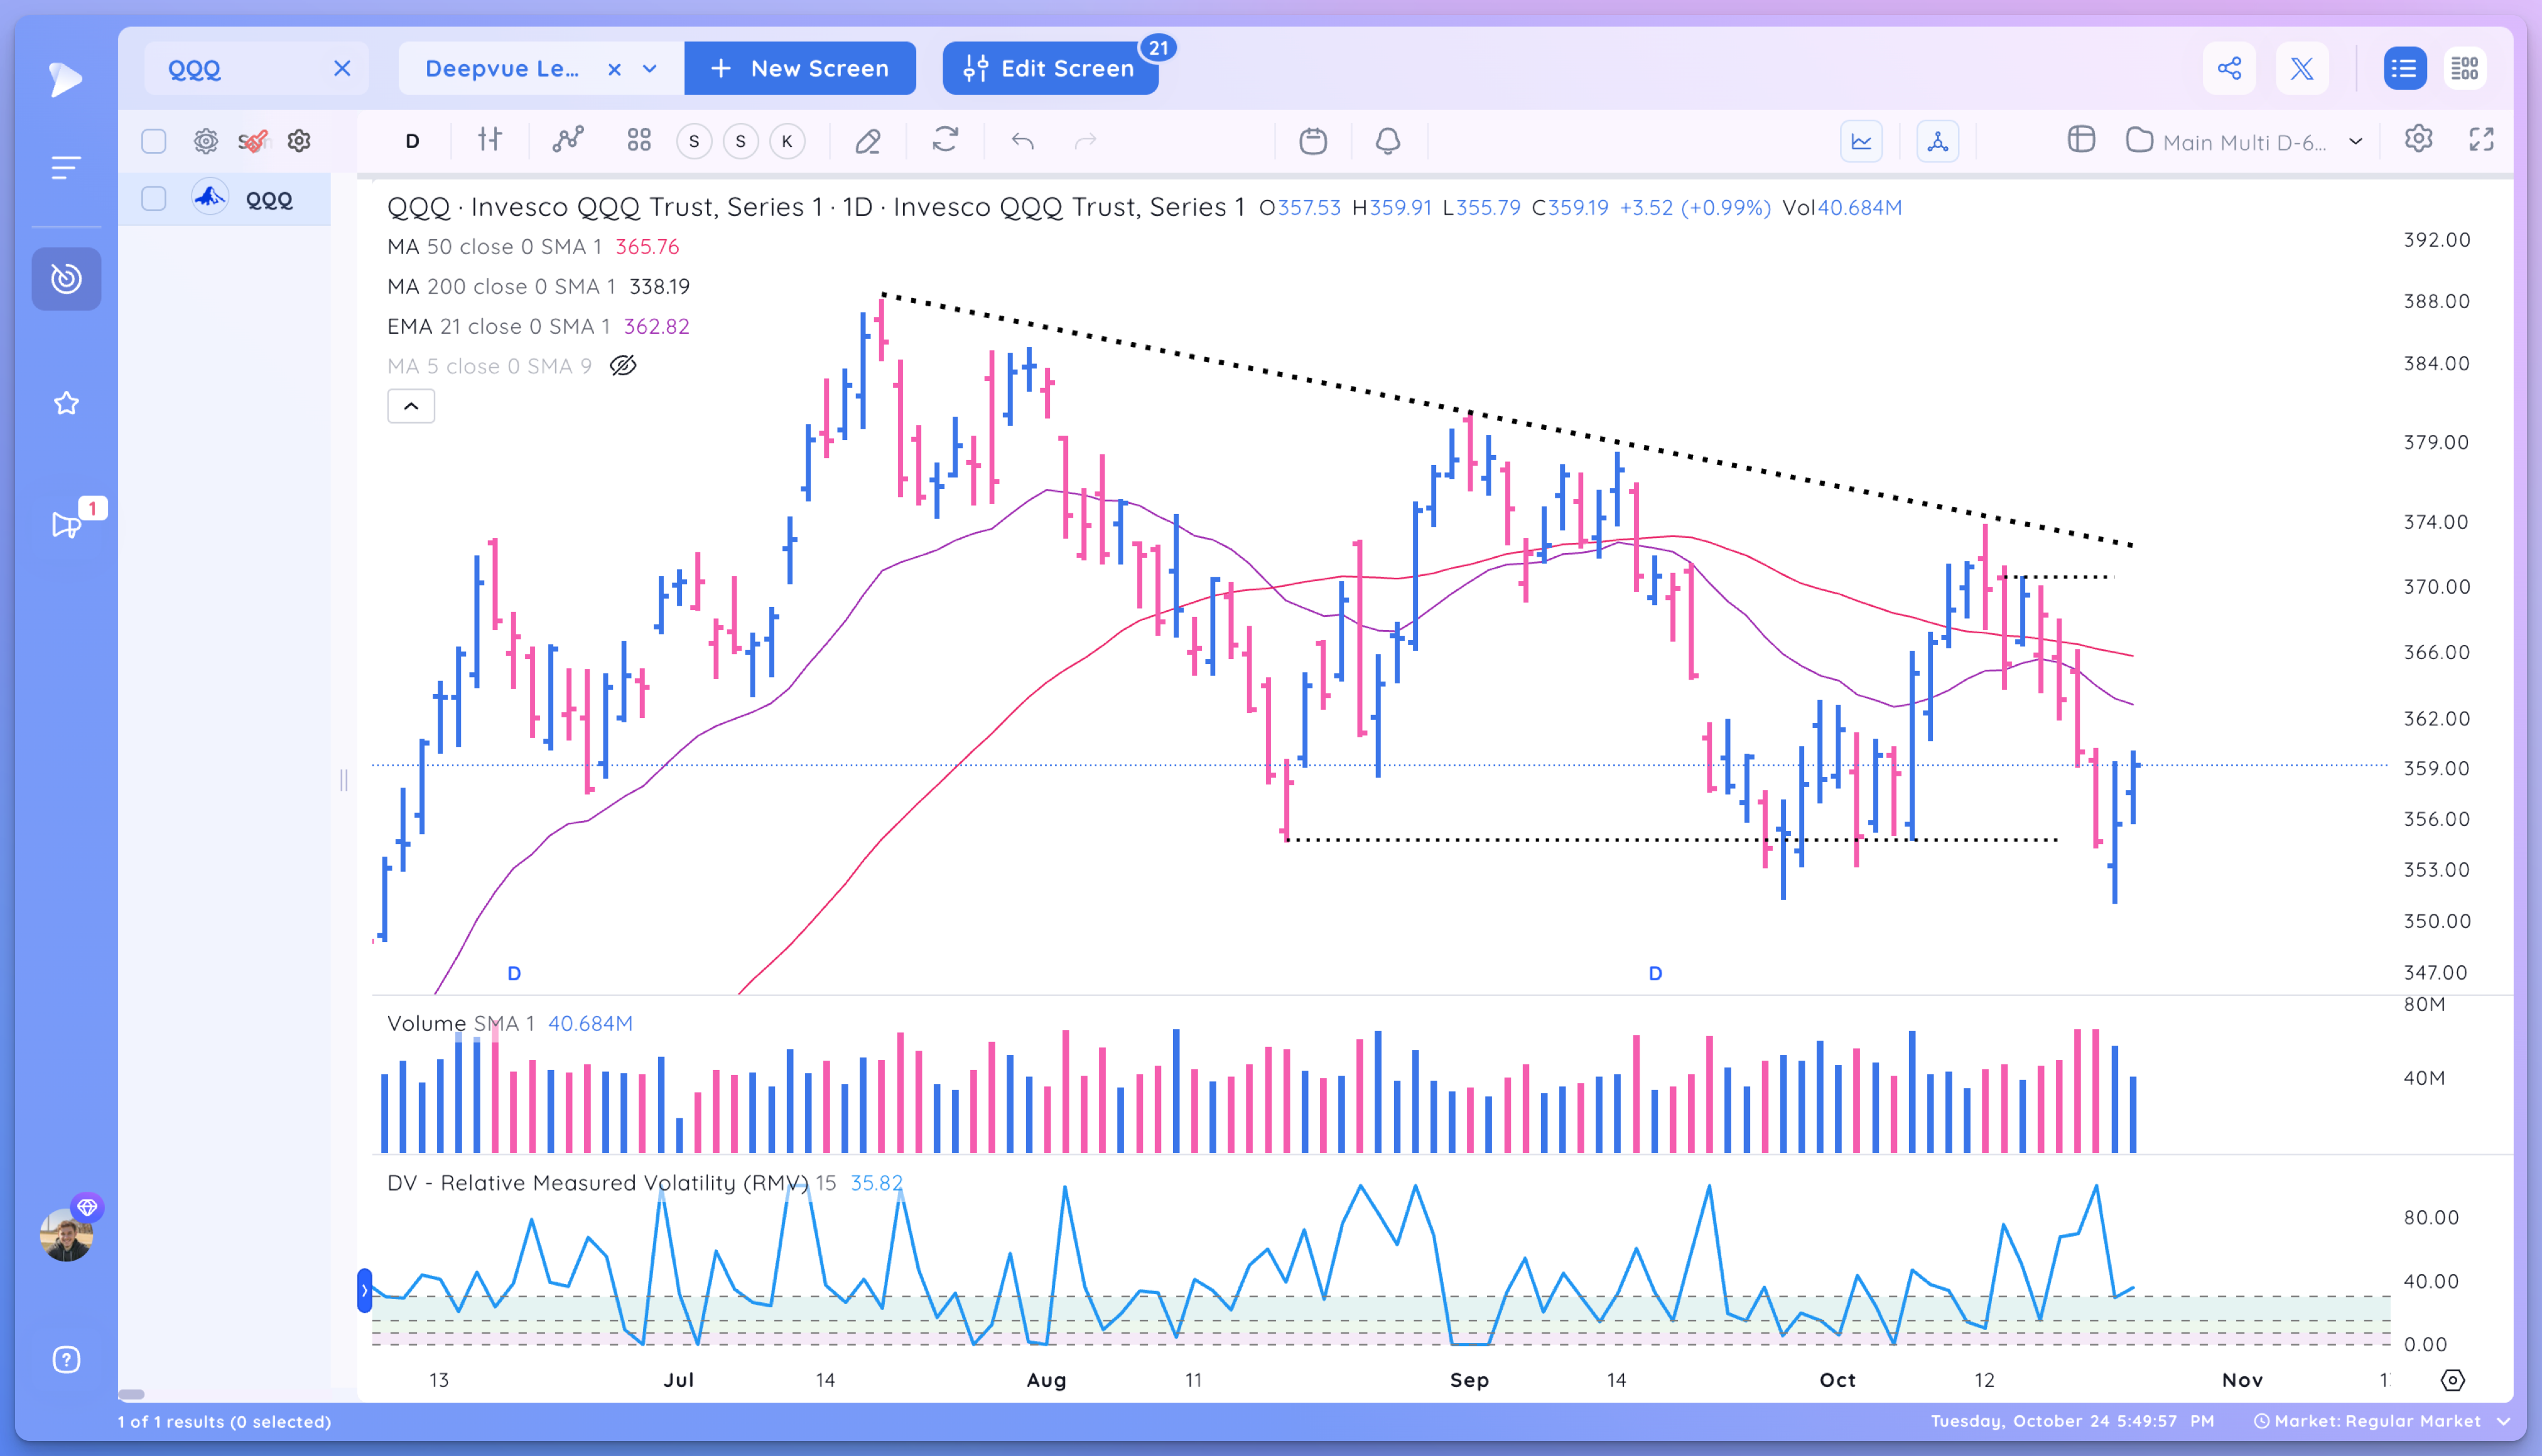Select the eraser drawing tool
The image size is (2542, 1456).
coord(867,141)
